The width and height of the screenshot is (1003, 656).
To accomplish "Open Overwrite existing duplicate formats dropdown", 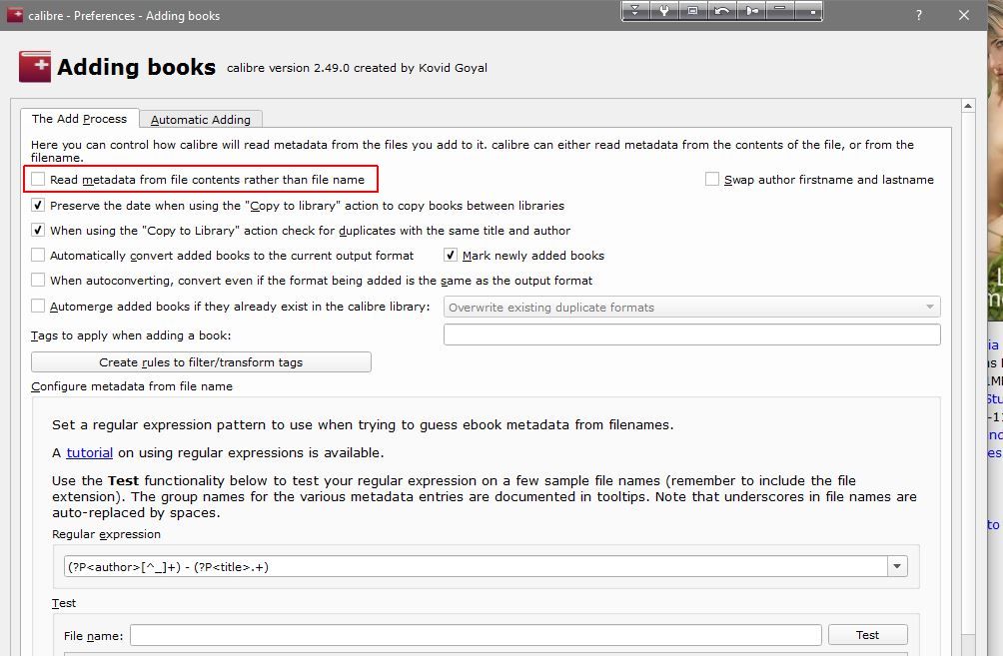I will (x=691, y=307).
